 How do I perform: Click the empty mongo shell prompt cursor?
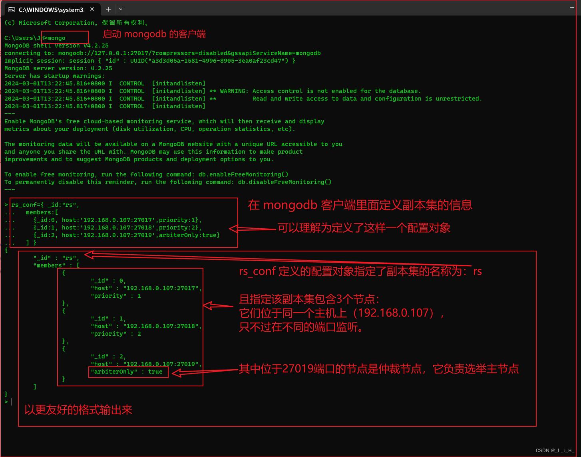point(12,402)
